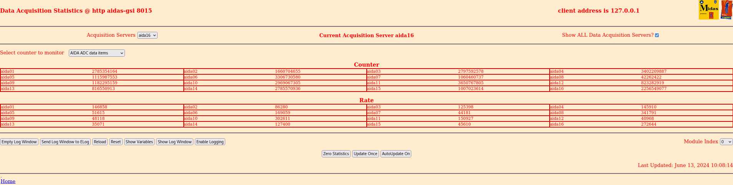Select counter value 823282919 for aida12

(x=653, y=83)
